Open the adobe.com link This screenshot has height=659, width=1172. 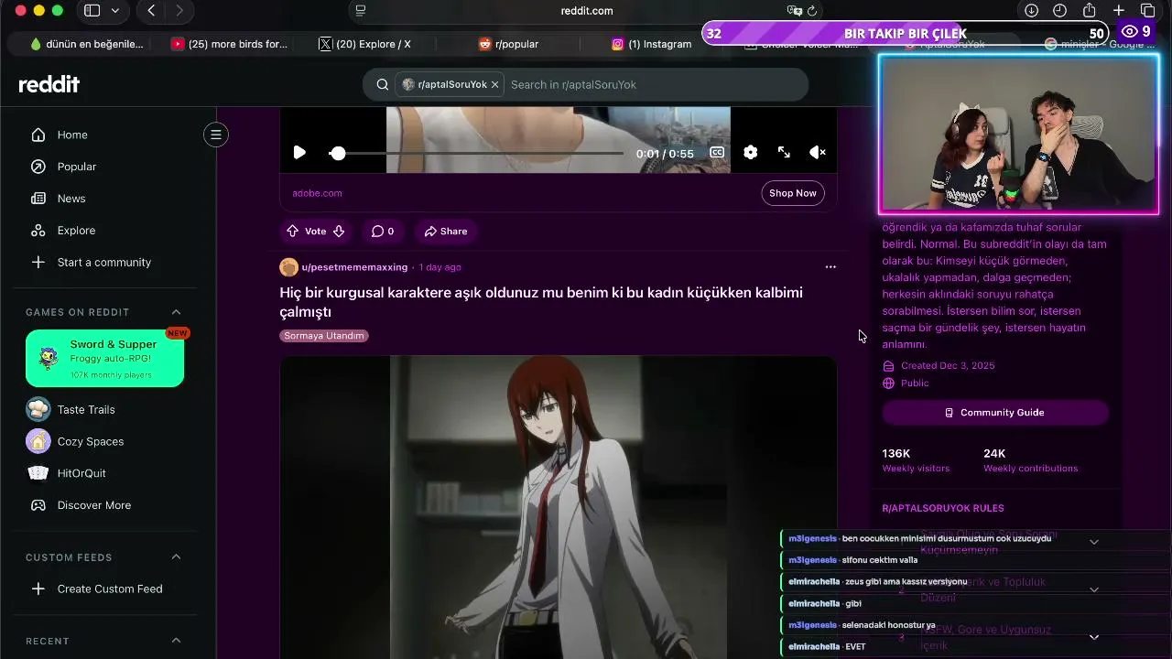coord(317,193)
